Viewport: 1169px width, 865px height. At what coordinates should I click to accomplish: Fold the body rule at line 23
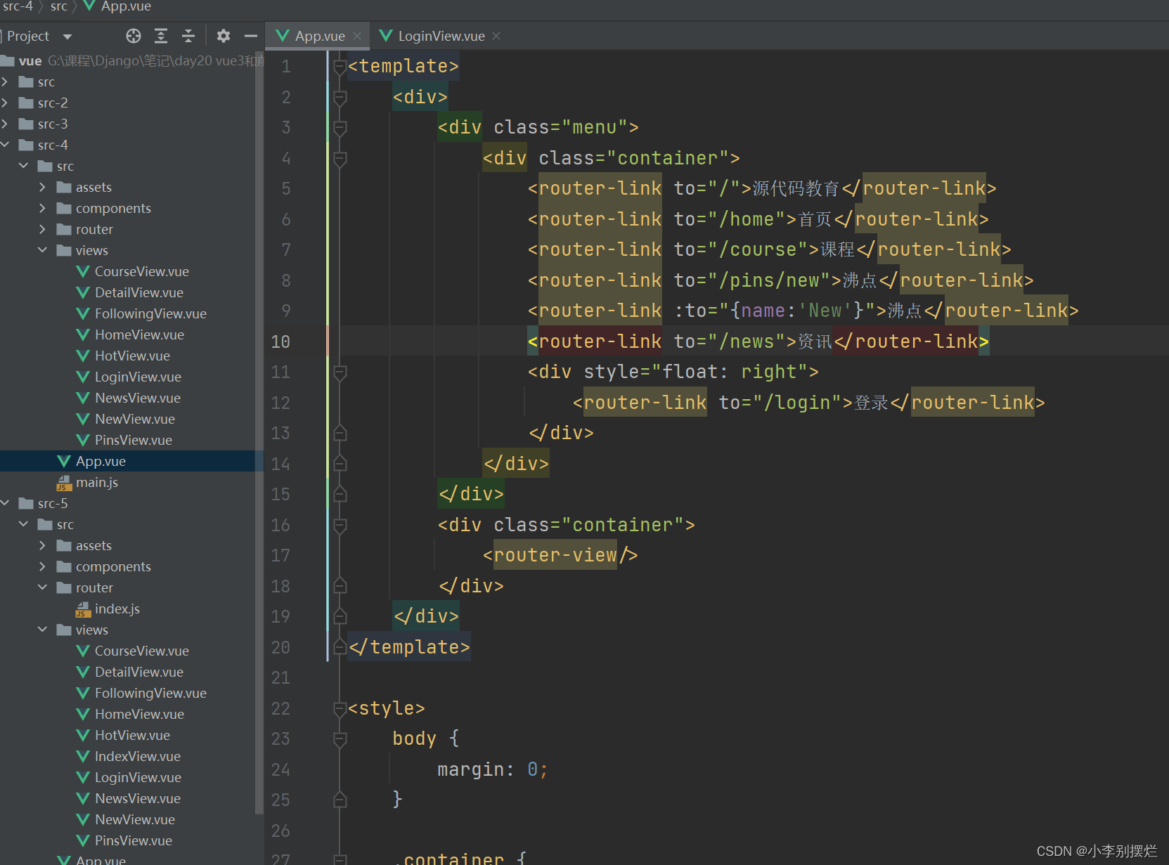click(340, 739)
